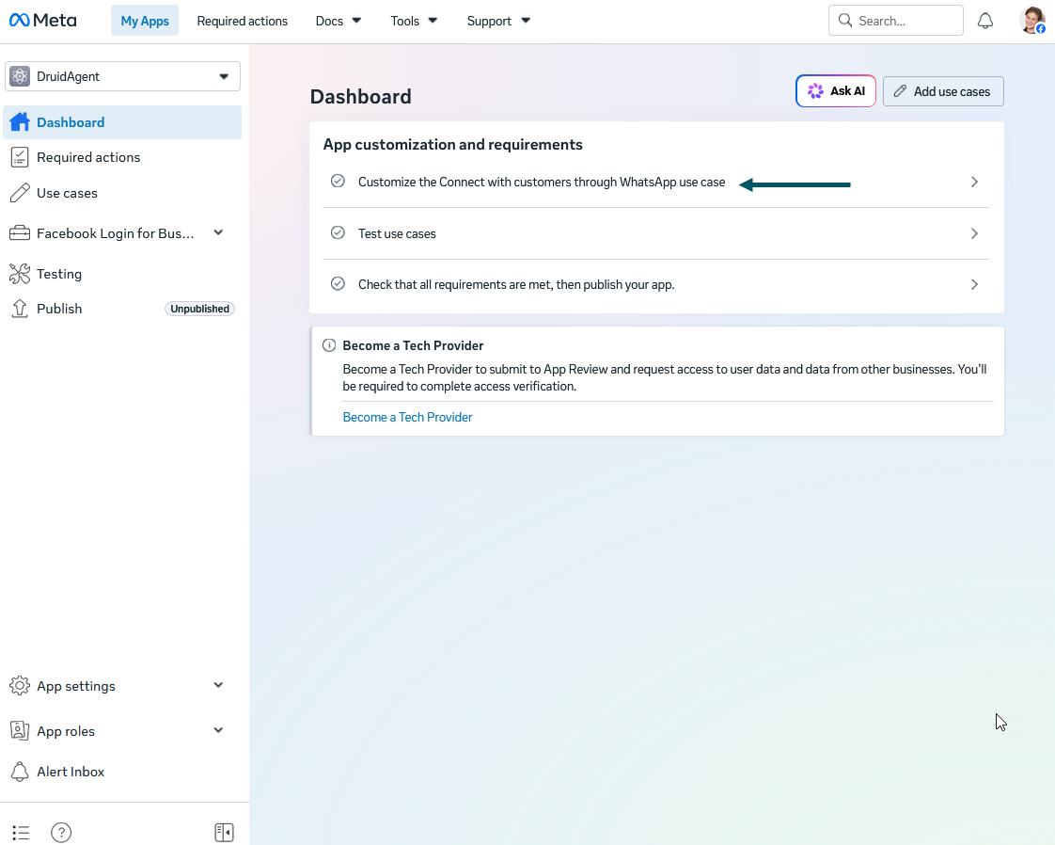Open the DruidAgent app selector dropdown

(x=122, y=76)
